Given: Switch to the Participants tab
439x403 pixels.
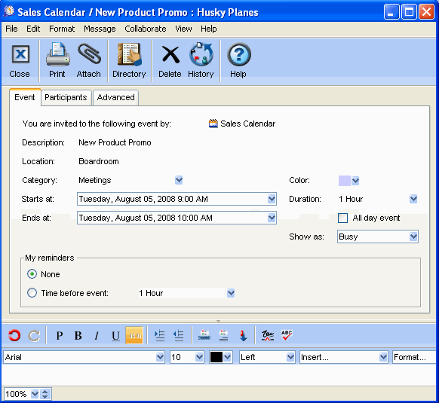Looking at the screenshot, I should click(66, 98).
